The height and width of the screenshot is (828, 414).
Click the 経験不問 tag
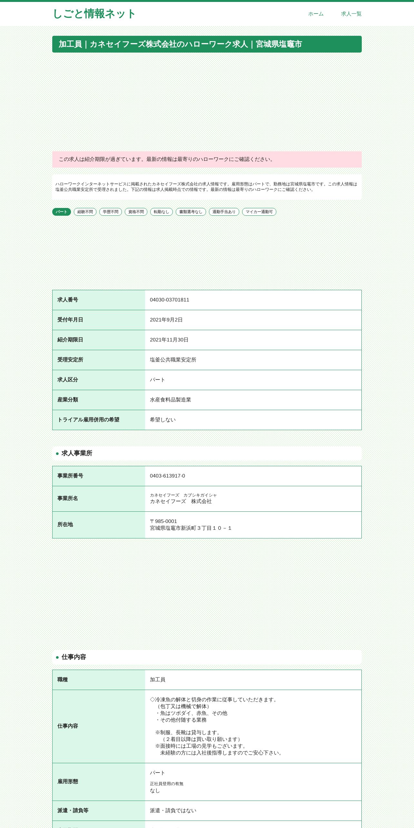tap(85, 212)
